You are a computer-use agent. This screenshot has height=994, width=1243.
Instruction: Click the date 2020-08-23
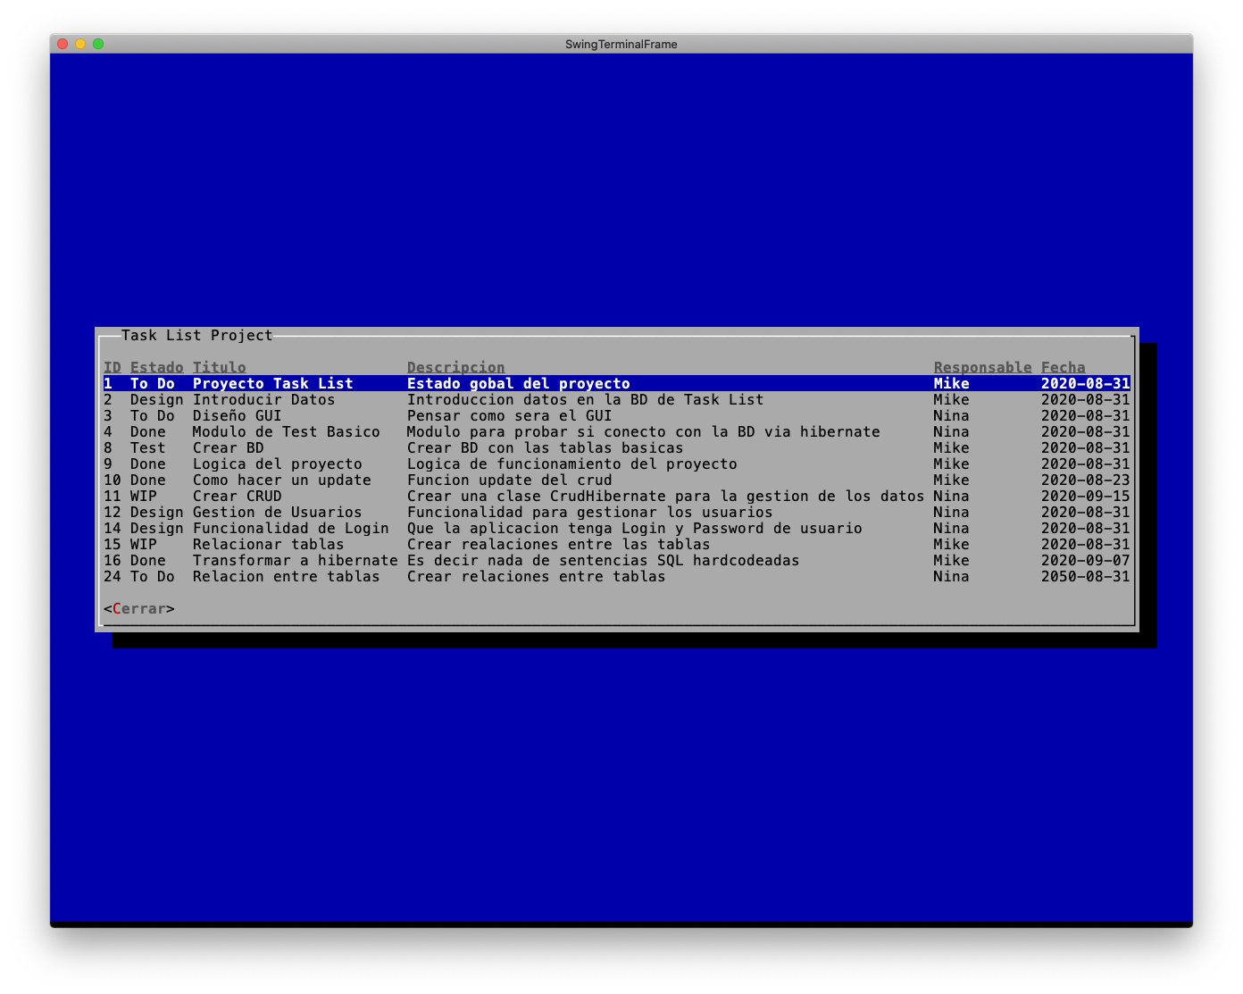coord(1086,480)
